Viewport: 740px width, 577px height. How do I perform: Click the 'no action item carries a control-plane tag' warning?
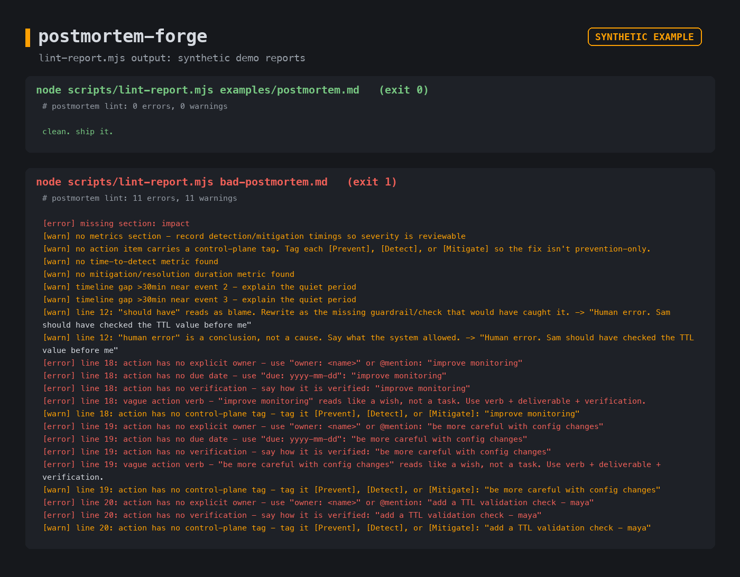click(347, 249)
